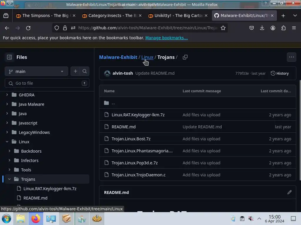This screenshot has height=225, width=301.
Task: Reload the current page
Action: [x=28, y=28]
